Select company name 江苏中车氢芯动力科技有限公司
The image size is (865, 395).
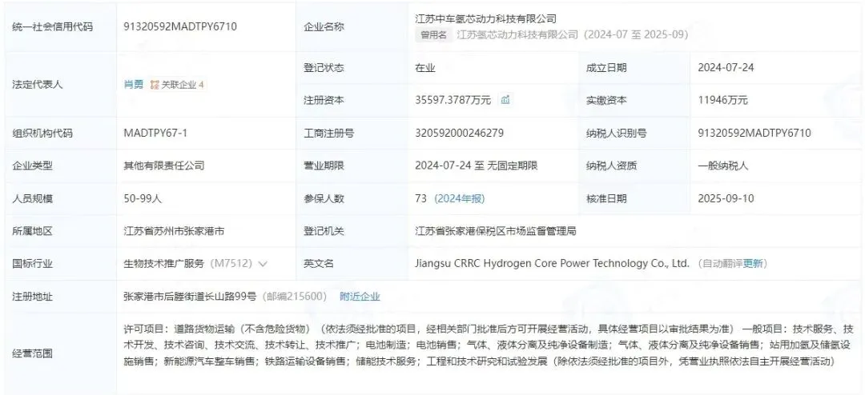pos(485,18)
